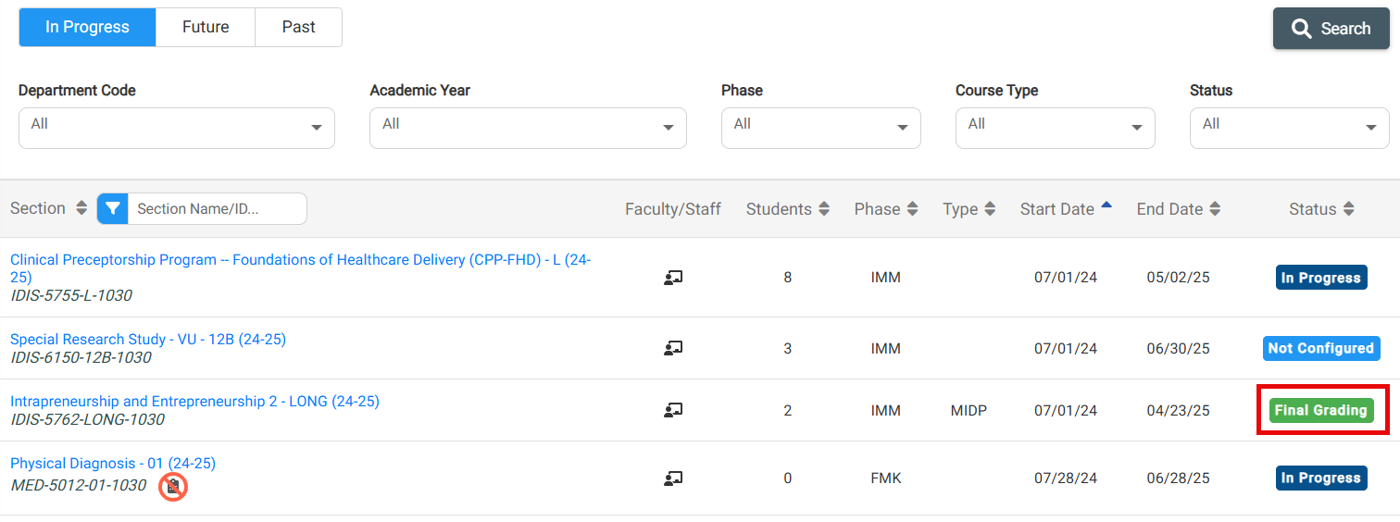The image size is (1400, 522).
Task: Click the red clipboard icon beside MED-5012-01-1030
Action: tap(173, 486)
